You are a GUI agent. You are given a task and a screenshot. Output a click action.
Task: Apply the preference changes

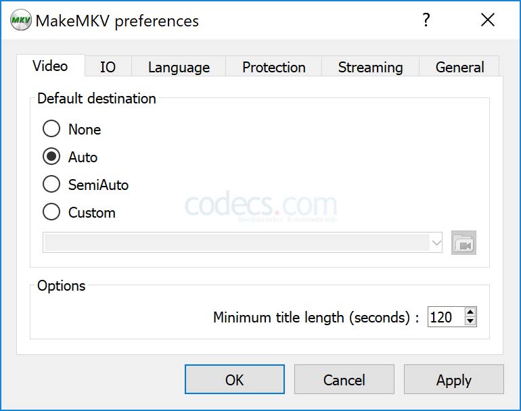click(x=454, y=379)
